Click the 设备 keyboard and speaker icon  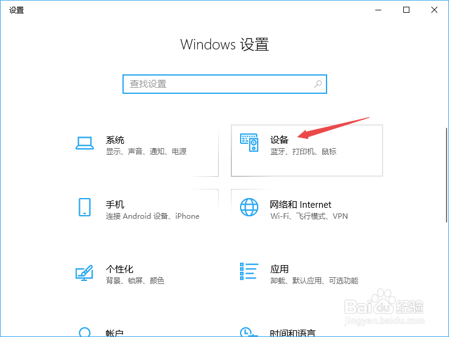tap(249, 143)
